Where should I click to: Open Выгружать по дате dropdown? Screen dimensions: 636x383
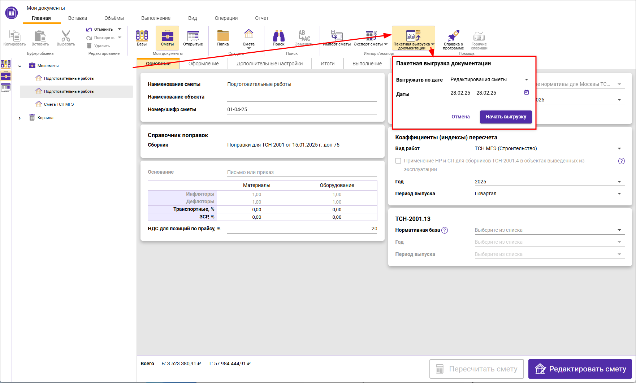pyautogui.click(x=490, y=79)
